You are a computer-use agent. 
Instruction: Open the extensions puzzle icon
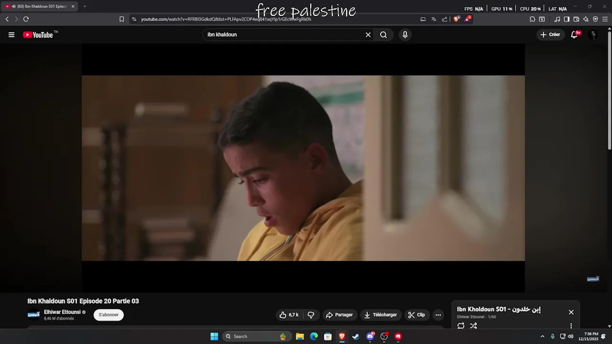coord(532,19)
